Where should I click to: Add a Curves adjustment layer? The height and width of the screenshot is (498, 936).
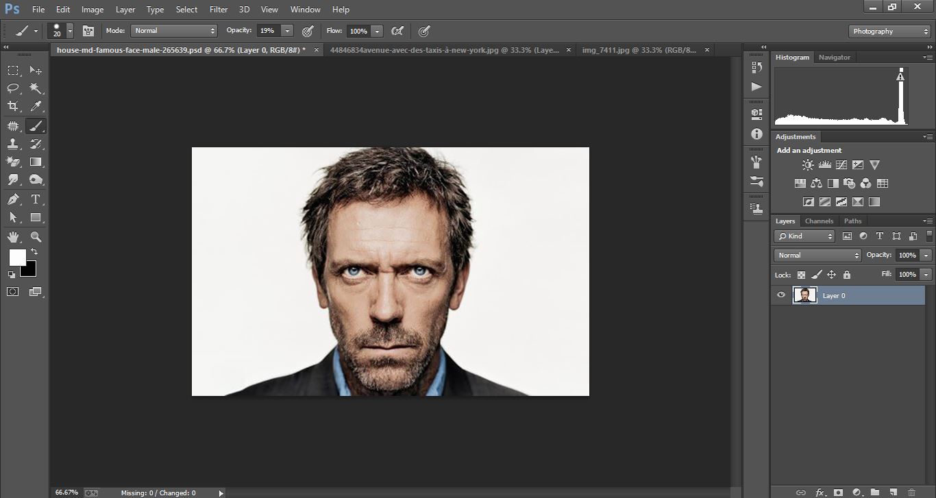tap(841, 164)
